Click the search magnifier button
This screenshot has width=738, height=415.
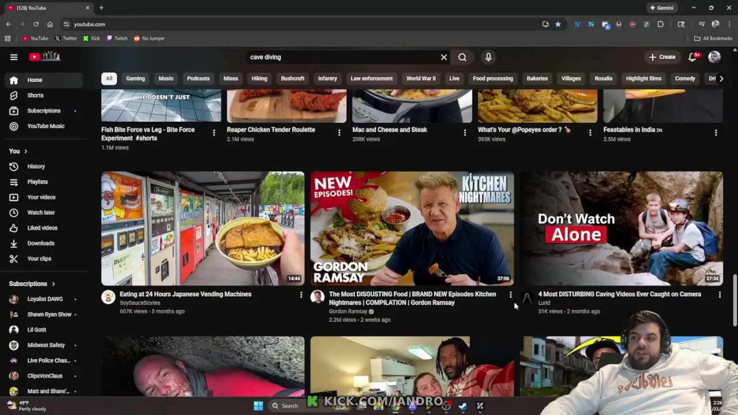point(462,57)
